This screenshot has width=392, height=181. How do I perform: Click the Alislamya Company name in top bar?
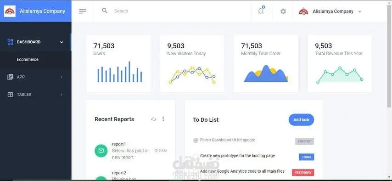(333, 11)
